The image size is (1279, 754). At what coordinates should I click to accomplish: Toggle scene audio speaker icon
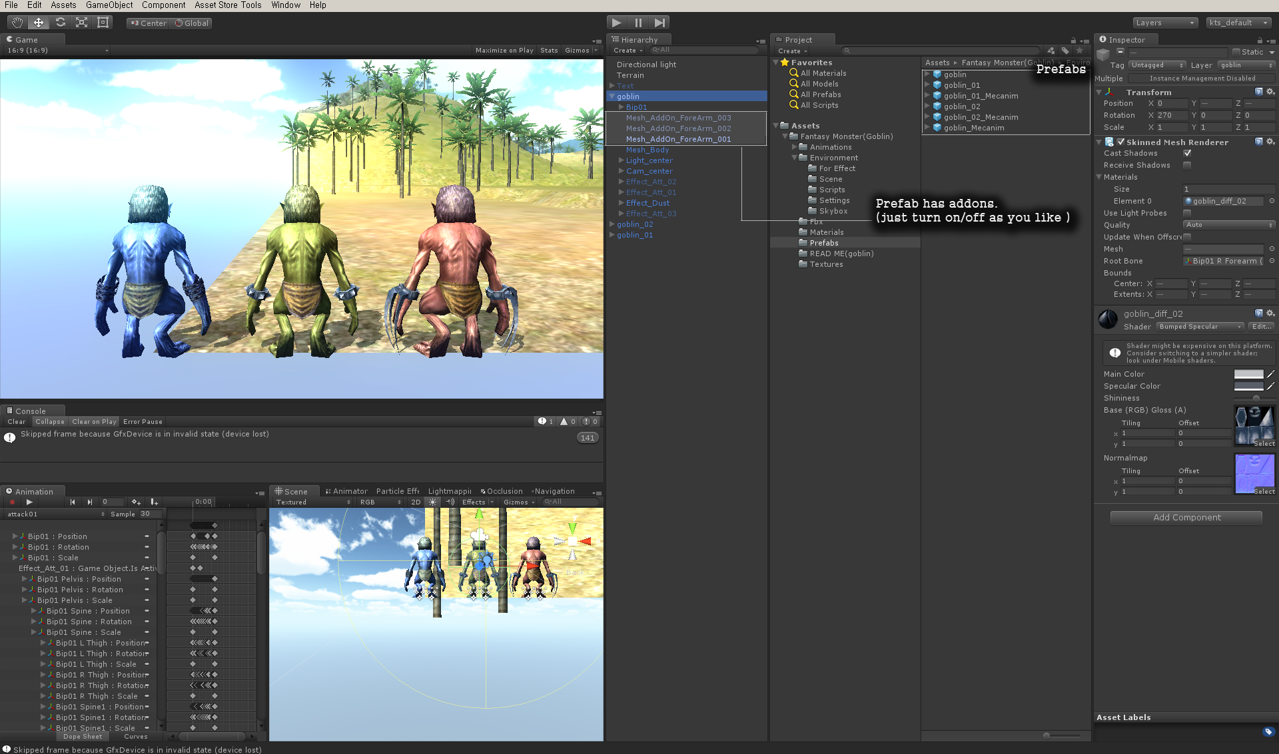tap(450, 502)
